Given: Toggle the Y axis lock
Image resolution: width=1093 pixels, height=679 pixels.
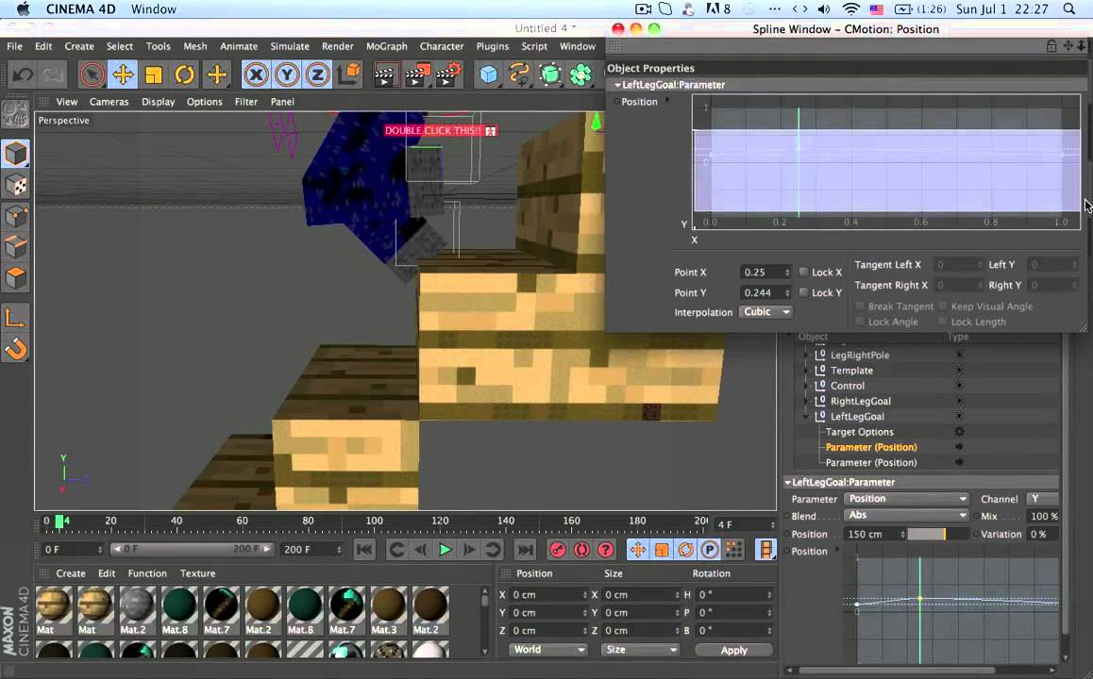Looking at the screenshot, I should tap(287, 74).
